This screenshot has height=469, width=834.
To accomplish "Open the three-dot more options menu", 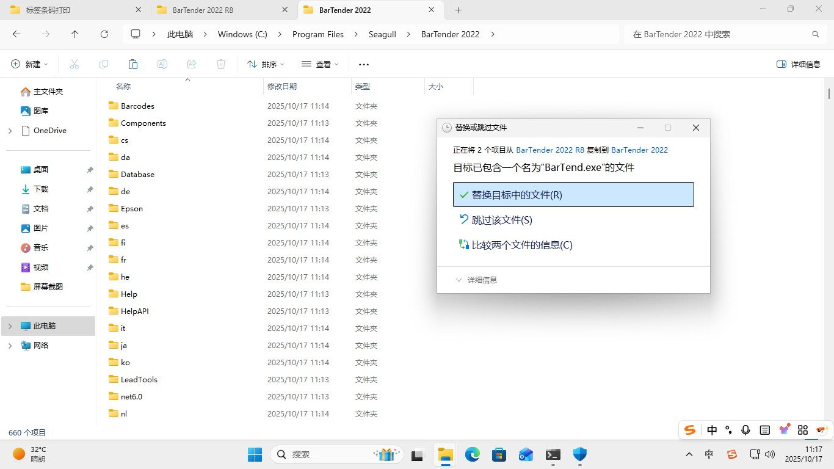I will point(364,64).
